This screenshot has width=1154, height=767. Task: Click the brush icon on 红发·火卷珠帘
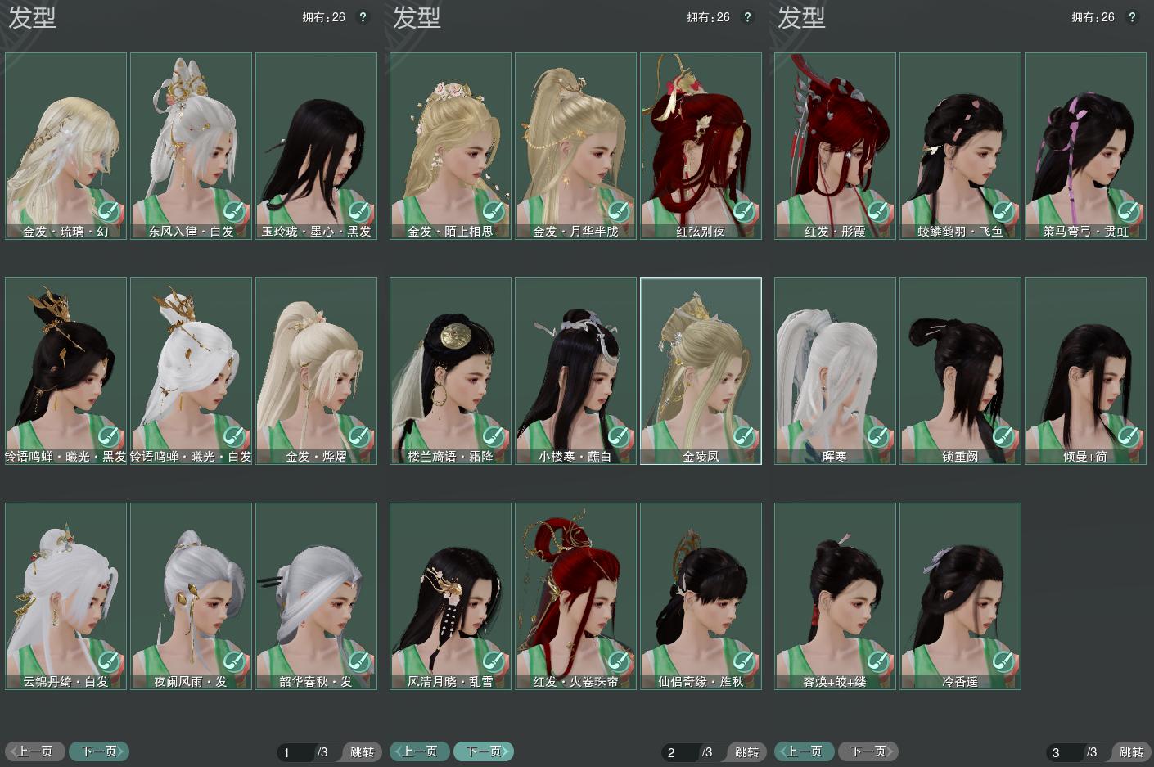point(619,661)
